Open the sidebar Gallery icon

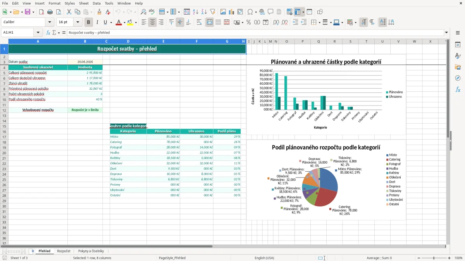(x=458, y=67)
